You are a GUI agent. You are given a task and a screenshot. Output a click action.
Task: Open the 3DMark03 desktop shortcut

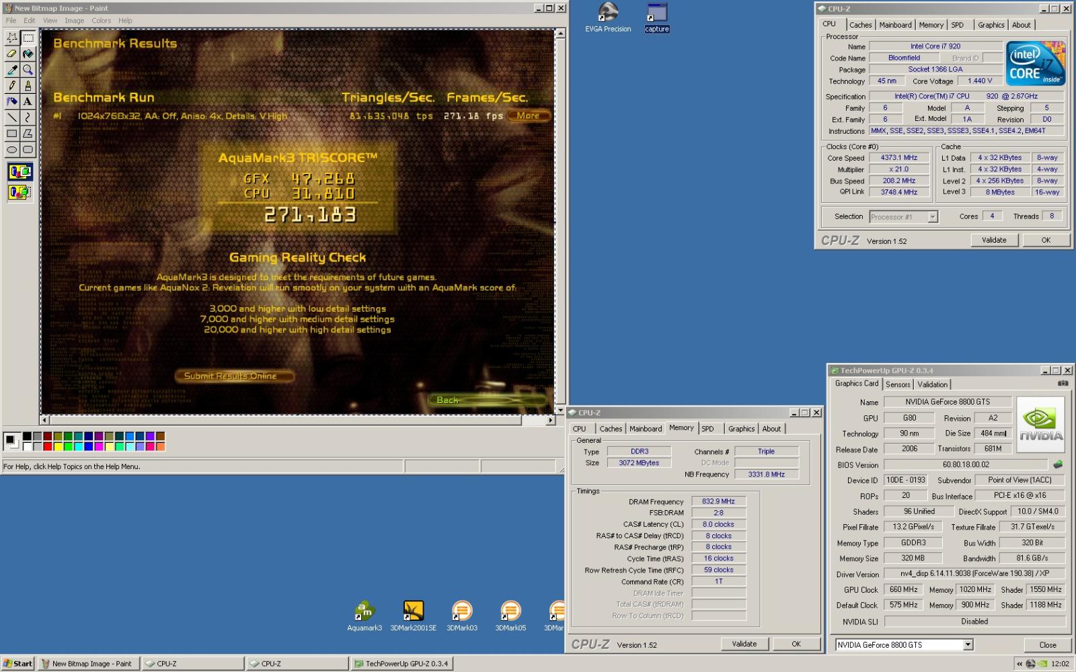tap(462, 616)
